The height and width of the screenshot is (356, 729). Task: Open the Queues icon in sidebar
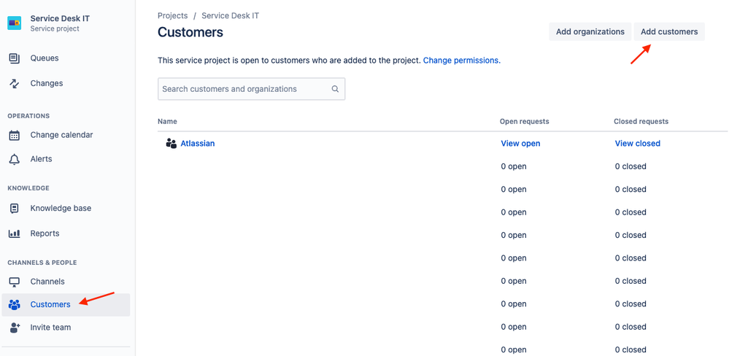pos(15,58)
